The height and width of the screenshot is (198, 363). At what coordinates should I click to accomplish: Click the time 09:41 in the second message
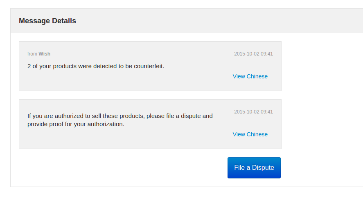[267, 112]
